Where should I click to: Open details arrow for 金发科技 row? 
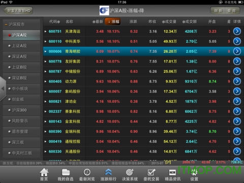[x=237, y=121]
